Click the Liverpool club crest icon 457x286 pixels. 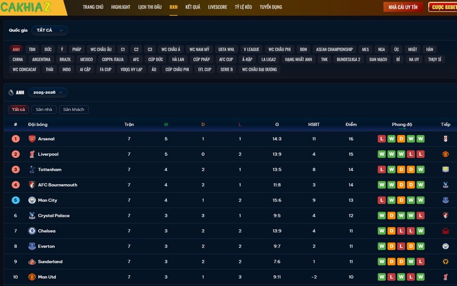point(32,154)
